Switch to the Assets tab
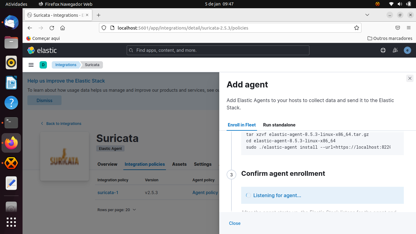 coord(179,164)
